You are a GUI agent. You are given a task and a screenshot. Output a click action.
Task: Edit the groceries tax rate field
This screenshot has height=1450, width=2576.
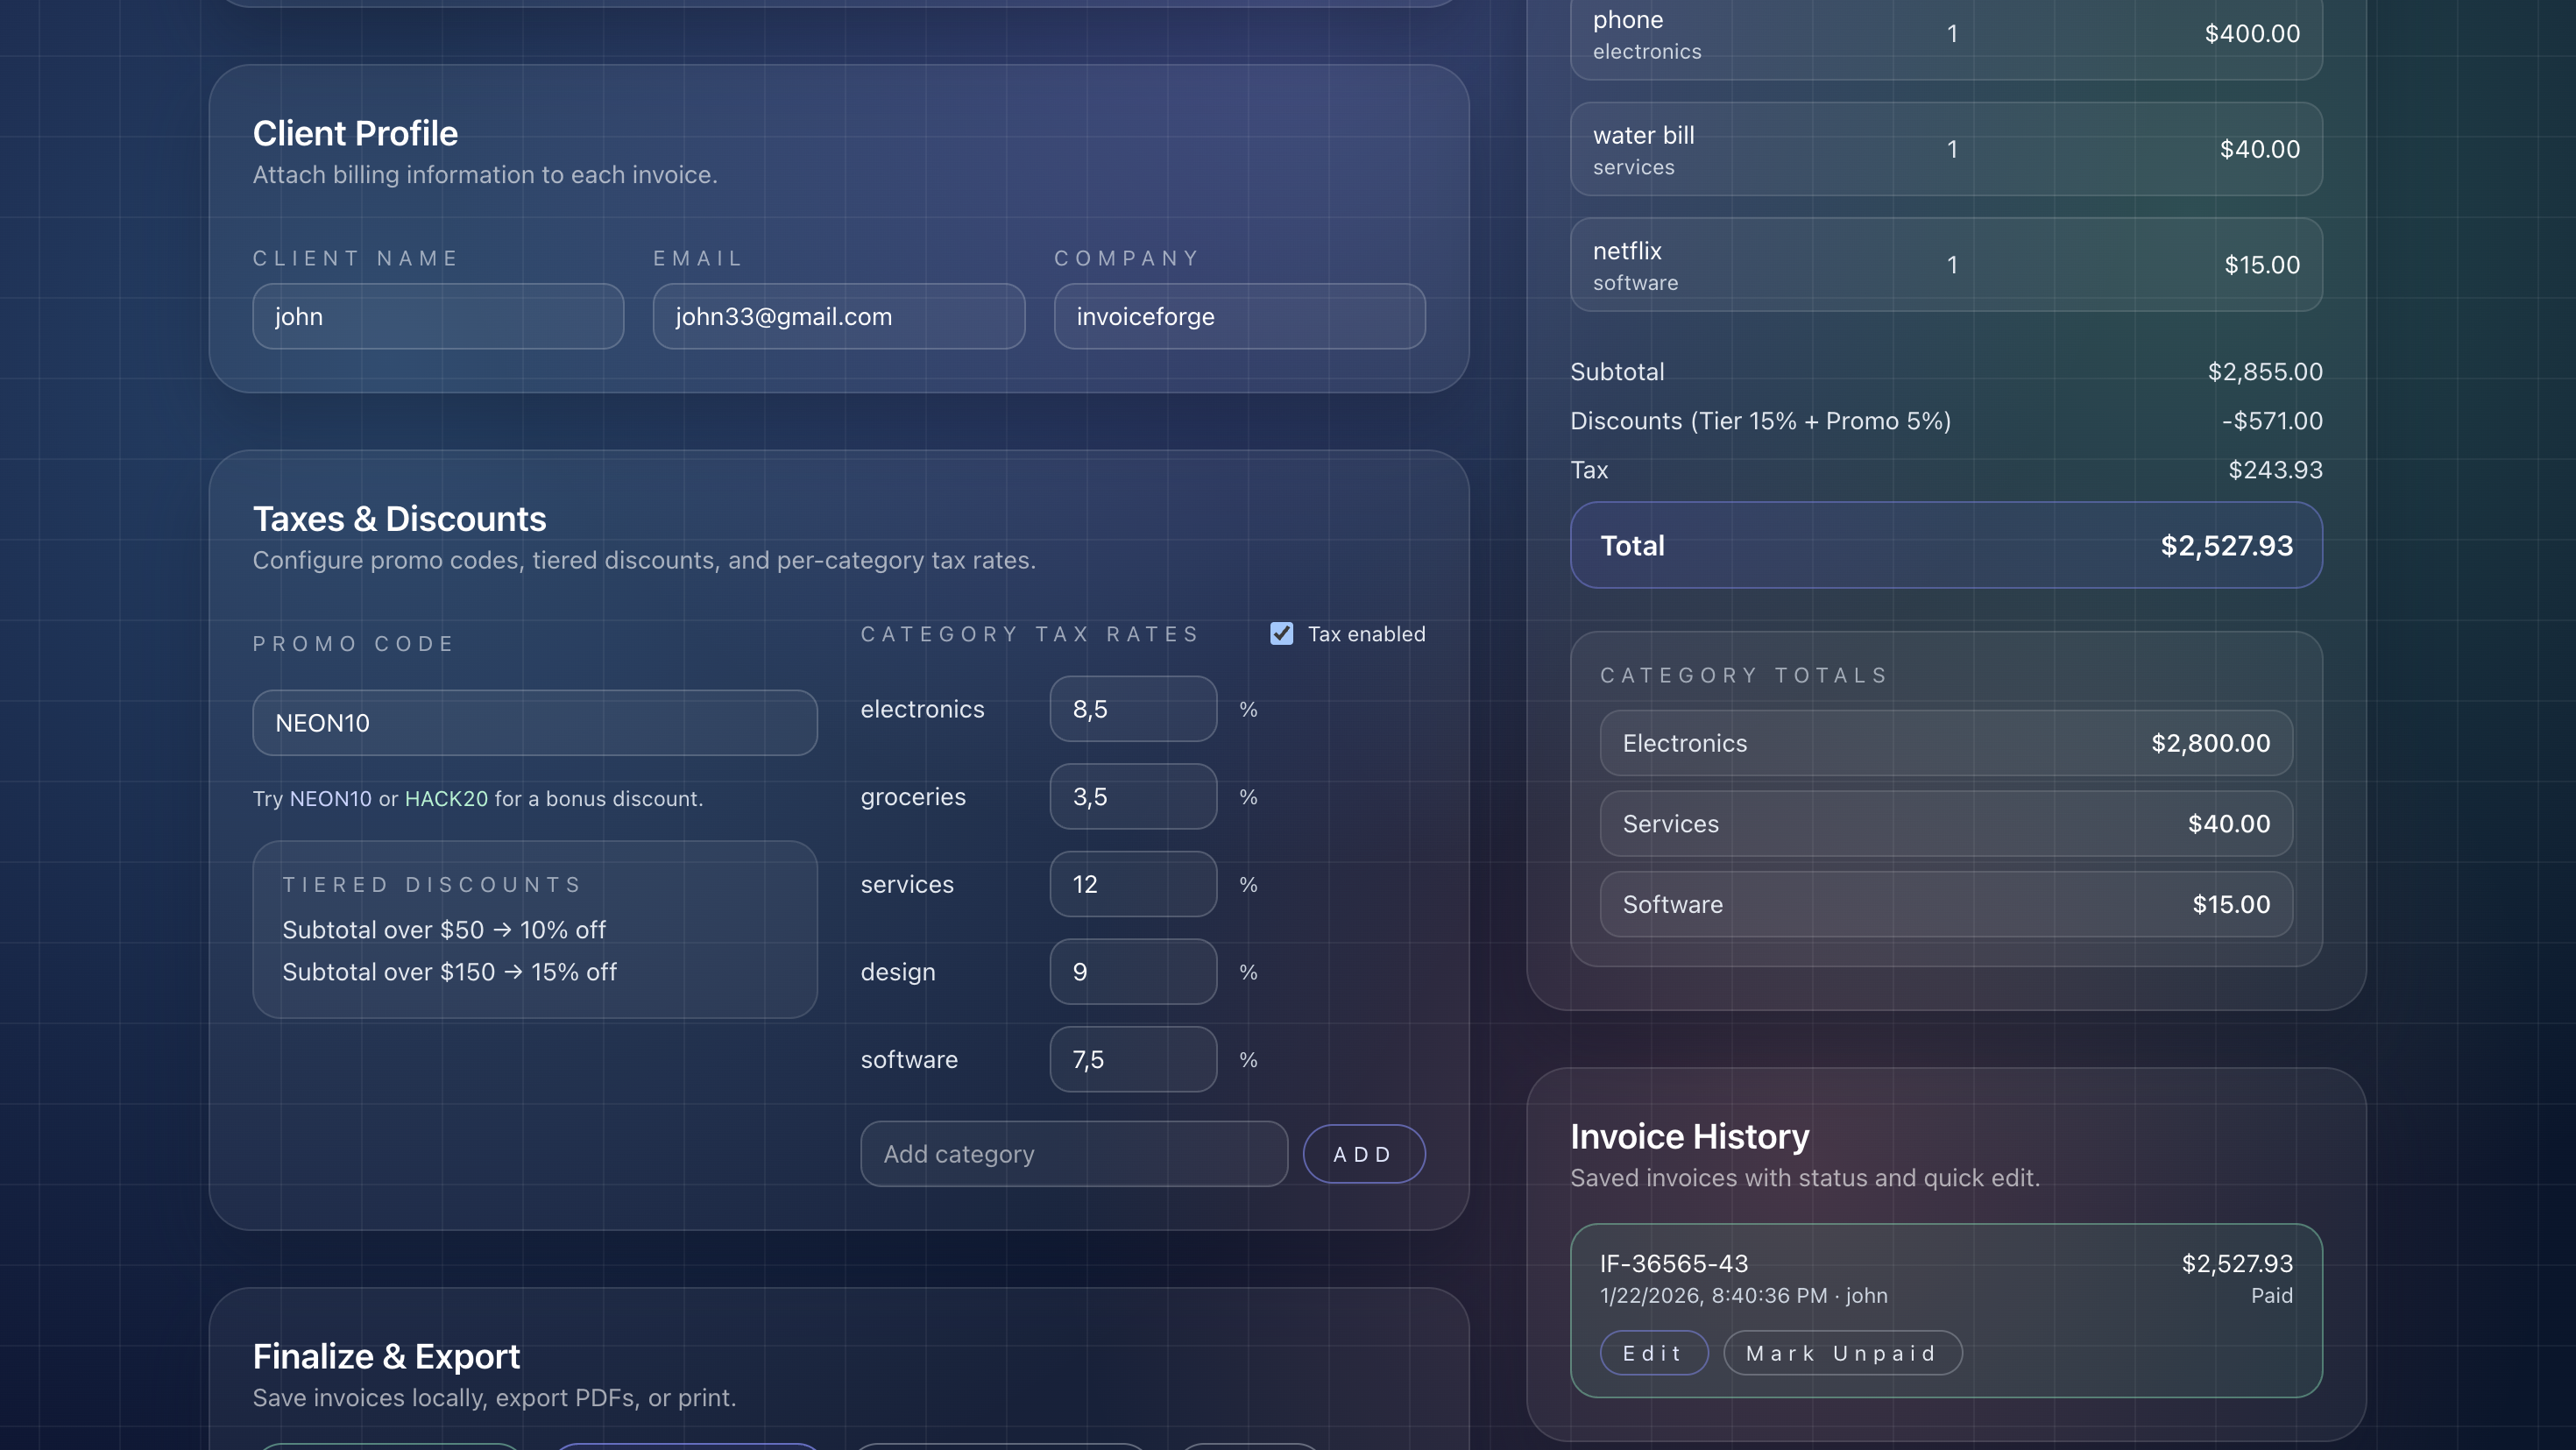(x=1132, y=797)
